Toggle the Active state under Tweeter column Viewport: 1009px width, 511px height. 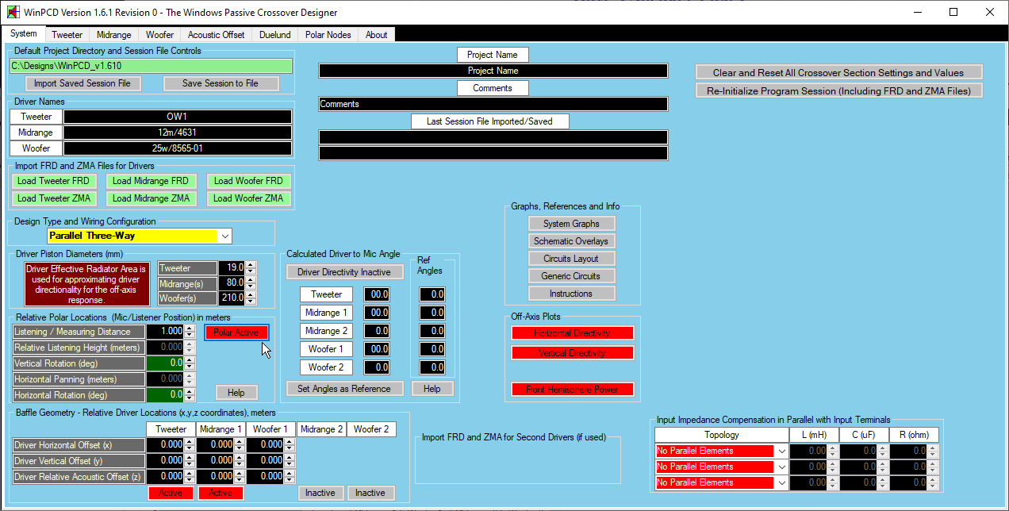point(171,493)
